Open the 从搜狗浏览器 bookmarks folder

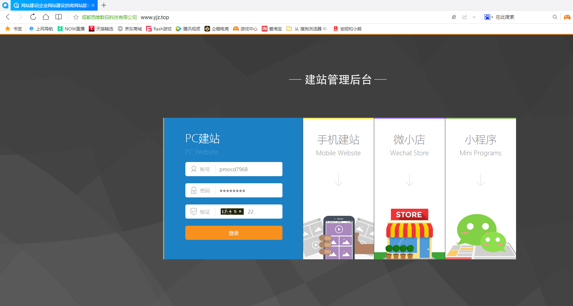click(307, 29)
